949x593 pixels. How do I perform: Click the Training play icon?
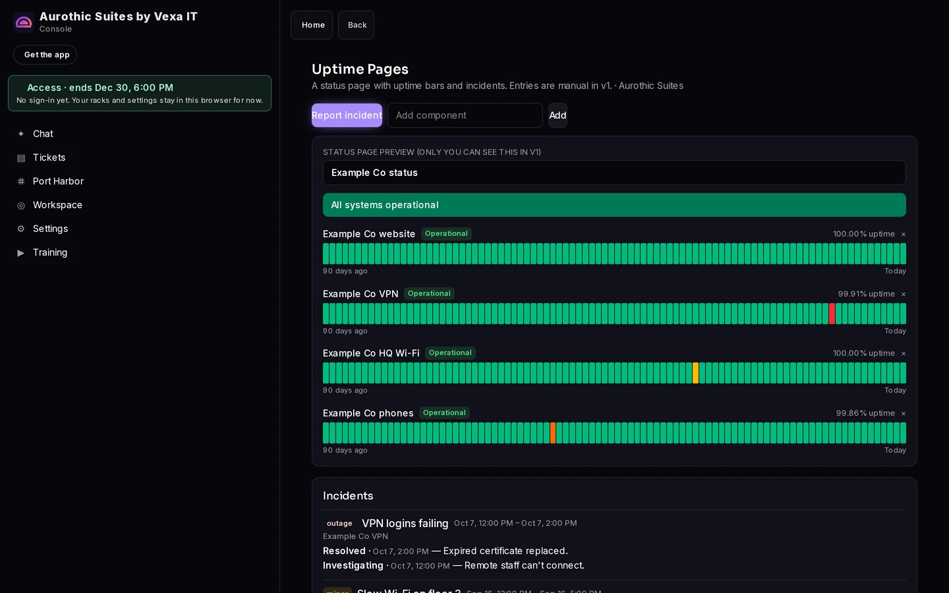click(21, 252)
